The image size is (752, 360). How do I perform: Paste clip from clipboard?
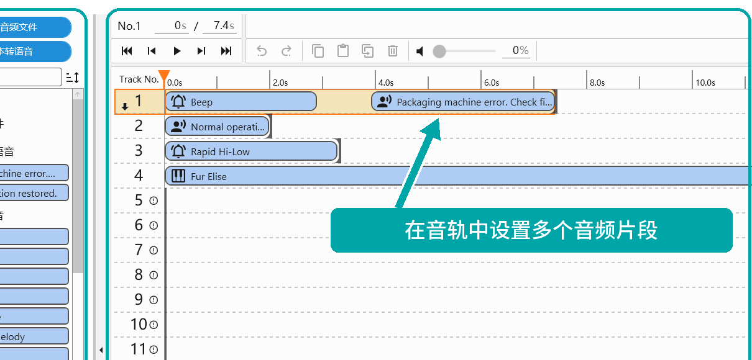coord(342,51)
